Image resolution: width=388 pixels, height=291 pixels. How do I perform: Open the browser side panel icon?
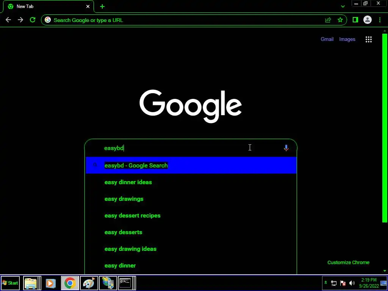(355, 20)
